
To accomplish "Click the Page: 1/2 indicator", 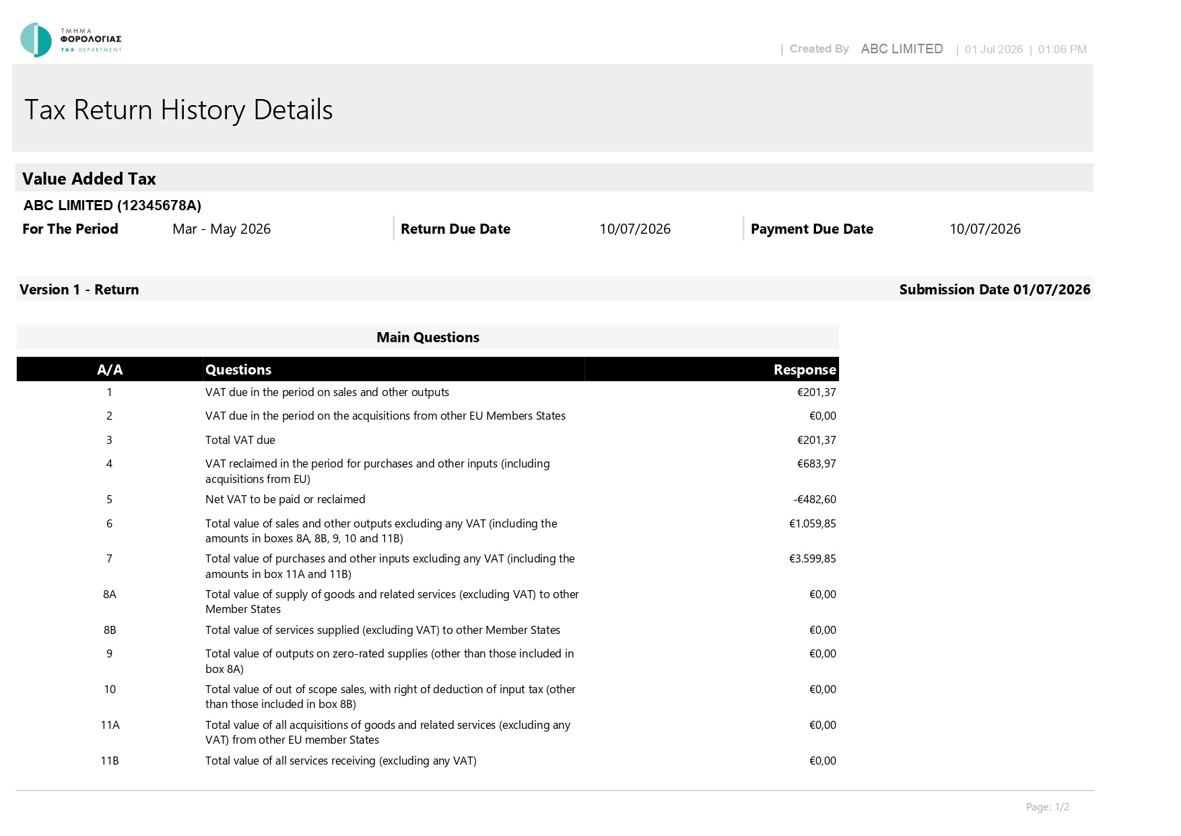I will click(1048, 807).
